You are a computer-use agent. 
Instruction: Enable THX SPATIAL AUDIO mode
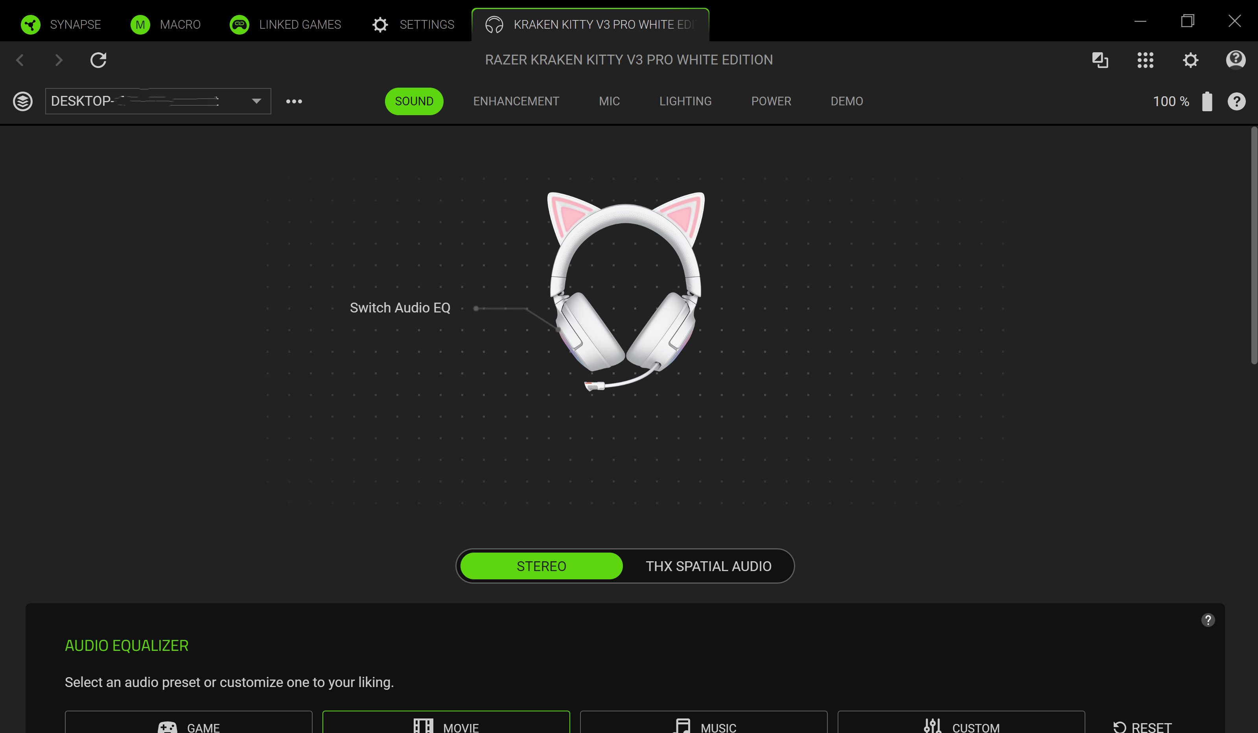[x=708, y=566]
